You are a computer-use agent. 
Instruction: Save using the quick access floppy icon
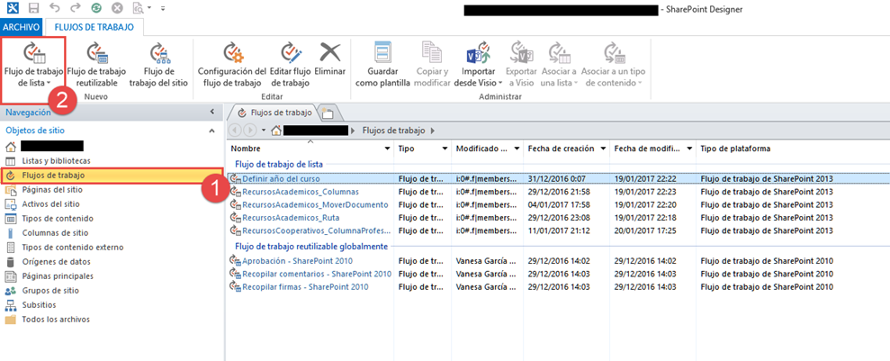[x=33, y=8]
